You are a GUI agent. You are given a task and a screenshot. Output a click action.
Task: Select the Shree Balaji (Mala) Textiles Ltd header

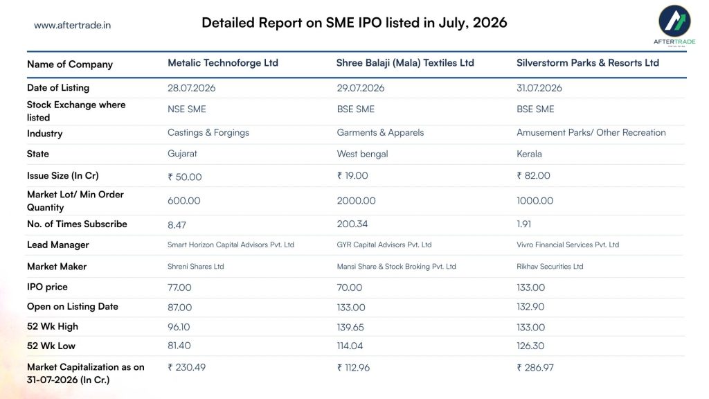pos(405,63)
